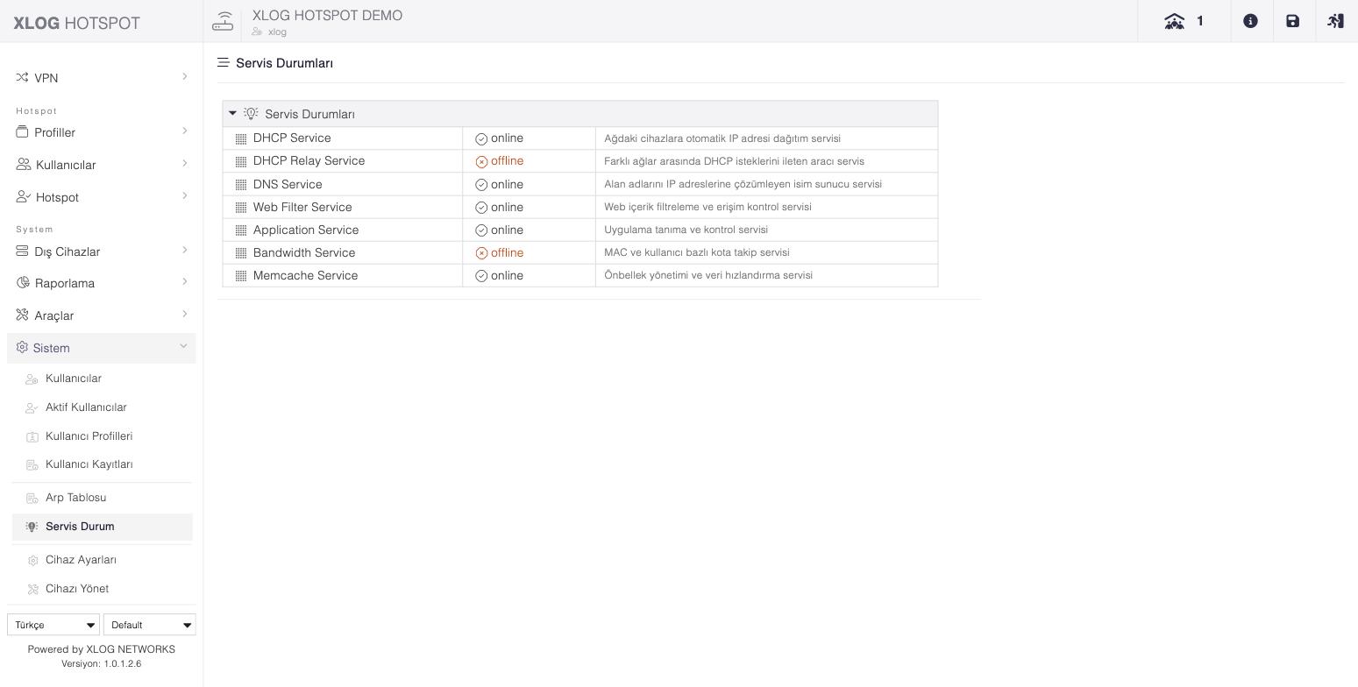1358x687 pixels.
Task: Click the save floppy disk icon
Action: coord(1292,21)
